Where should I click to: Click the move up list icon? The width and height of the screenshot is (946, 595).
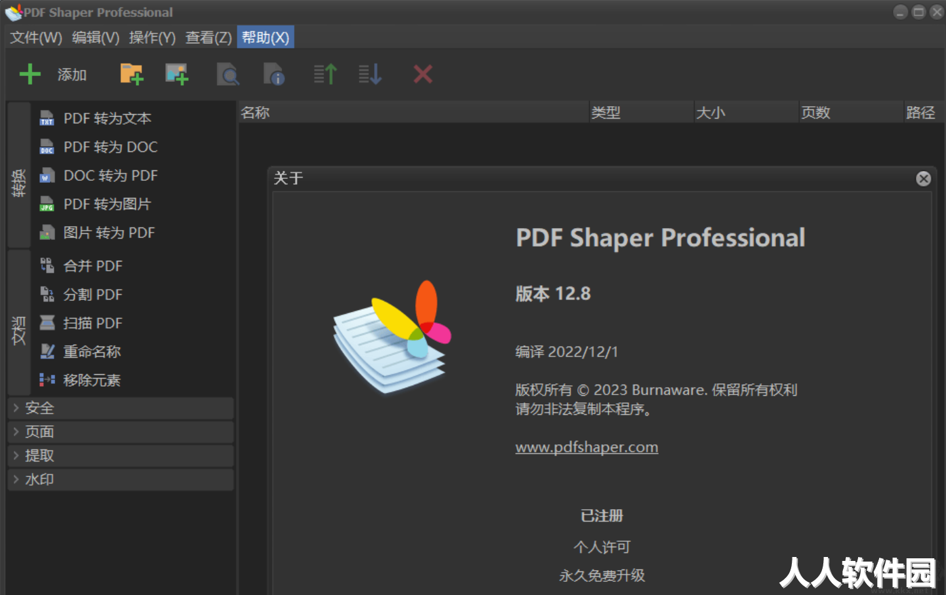click(x=325, y=75)
